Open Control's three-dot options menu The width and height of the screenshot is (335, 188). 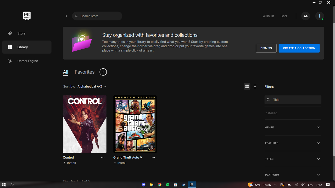click(x=103, y=157)
